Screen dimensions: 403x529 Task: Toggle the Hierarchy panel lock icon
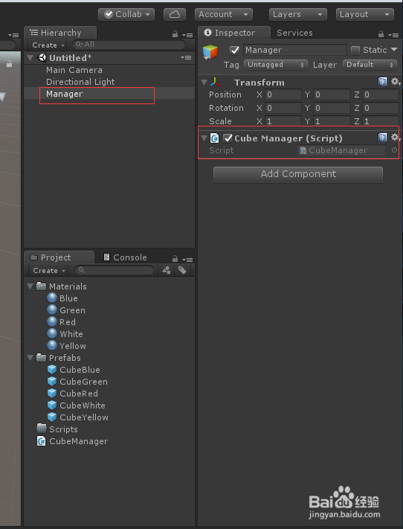(x=175, y=34)
